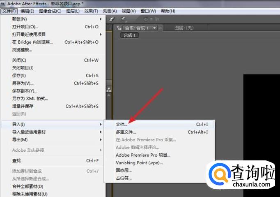Choose 关闭(C) in the File menu
Viewport: 280px width, 197px height.
53,60
